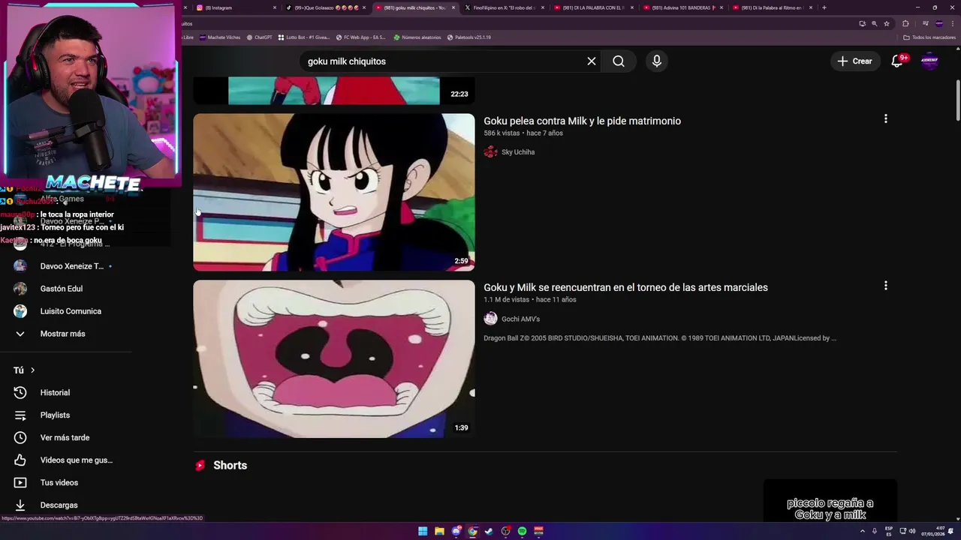Switch to the FinoFilipino X tab
The image size is (961, 540).
click(504, 7)
